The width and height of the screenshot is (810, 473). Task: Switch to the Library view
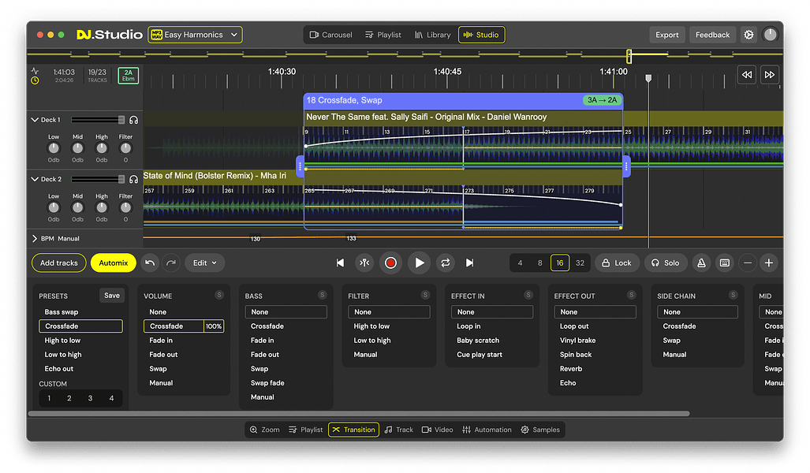coord(432,35)
